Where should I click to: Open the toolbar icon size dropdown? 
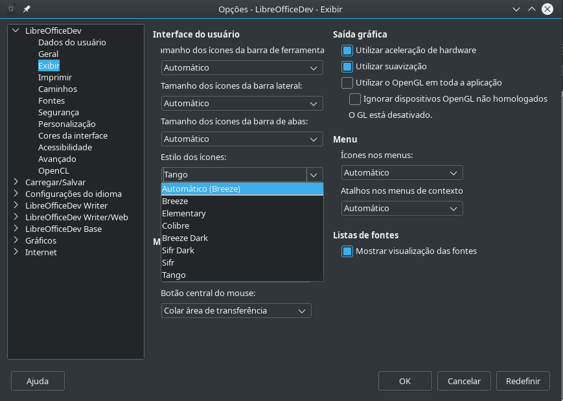coord(242,67)
